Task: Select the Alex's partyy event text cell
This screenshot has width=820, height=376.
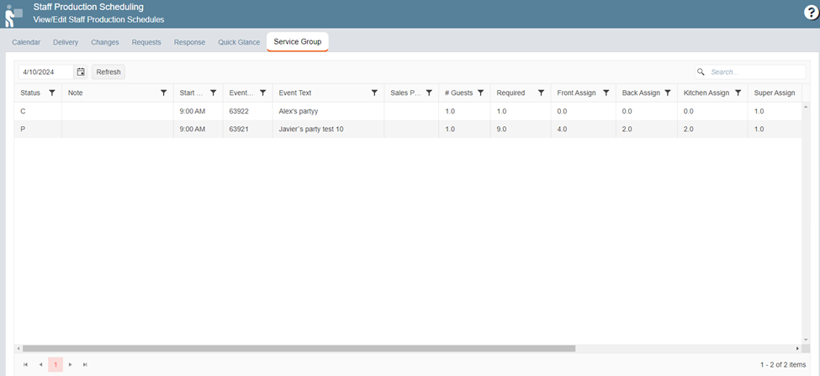Action: point(328,111)
